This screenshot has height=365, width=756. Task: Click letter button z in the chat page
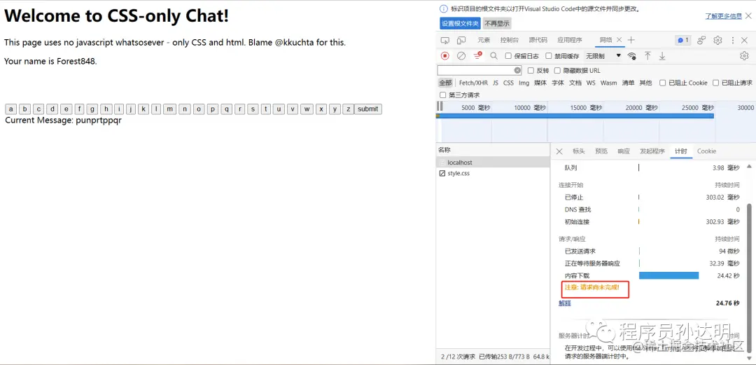click(x=348, y=109)
